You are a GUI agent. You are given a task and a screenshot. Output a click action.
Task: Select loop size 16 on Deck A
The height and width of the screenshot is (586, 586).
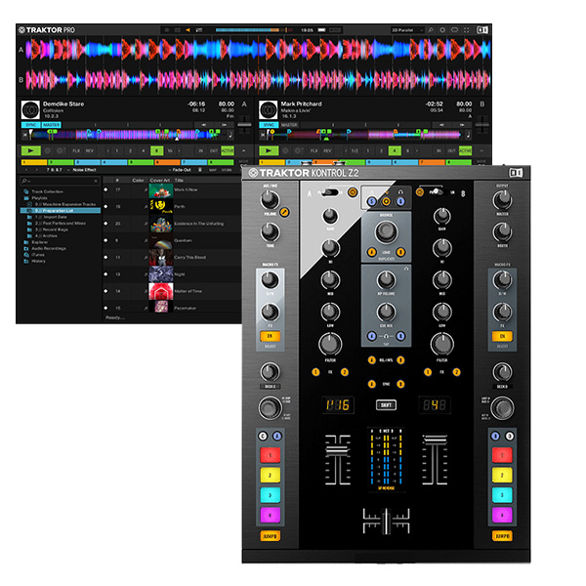pos(170,150)
